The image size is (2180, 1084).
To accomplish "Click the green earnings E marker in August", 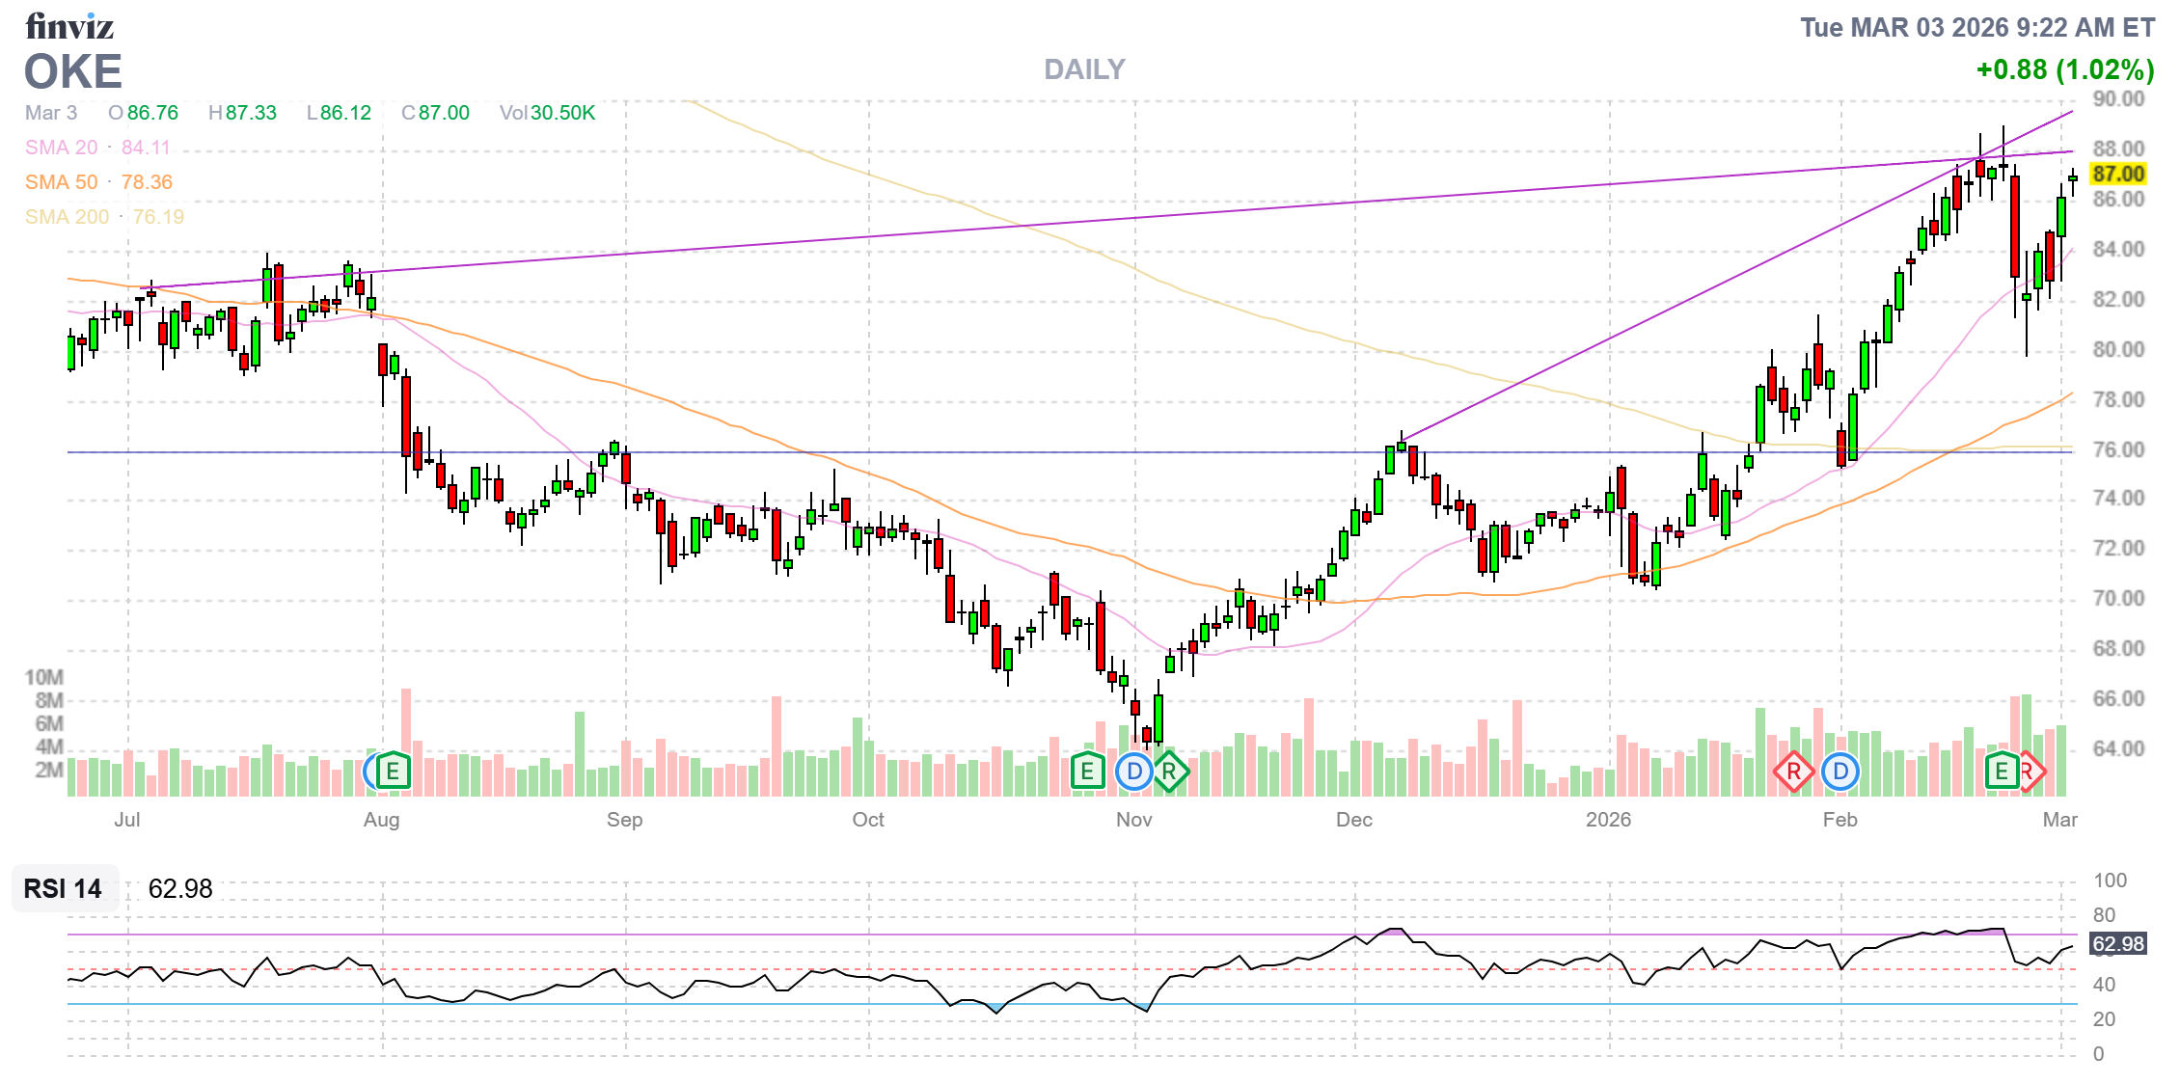I will (x=393, y=772).
